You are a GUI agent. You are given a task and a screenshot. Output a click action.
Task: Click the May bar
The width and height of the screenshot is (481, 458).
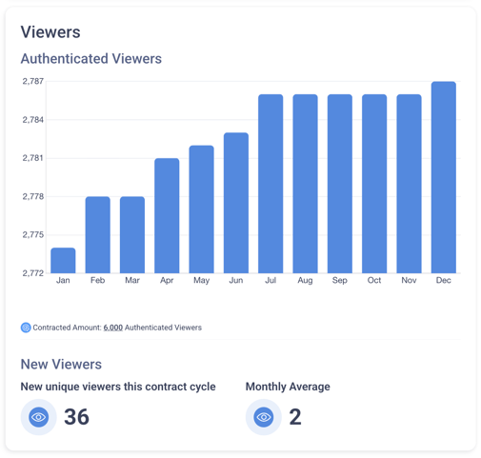tap(202, 209)
